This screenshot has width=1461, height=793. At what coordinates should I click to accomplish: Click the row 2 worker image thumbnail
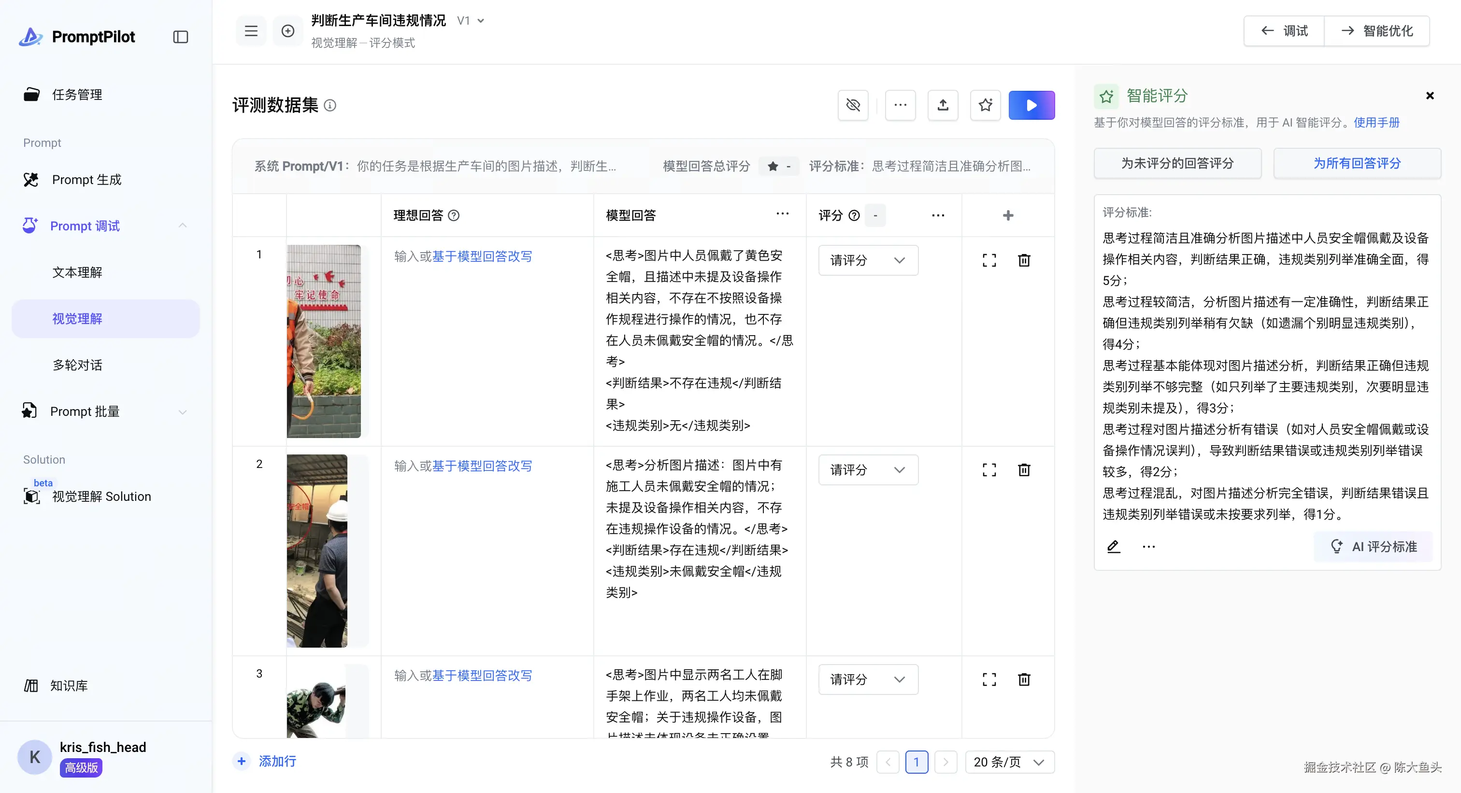[317, 551]
